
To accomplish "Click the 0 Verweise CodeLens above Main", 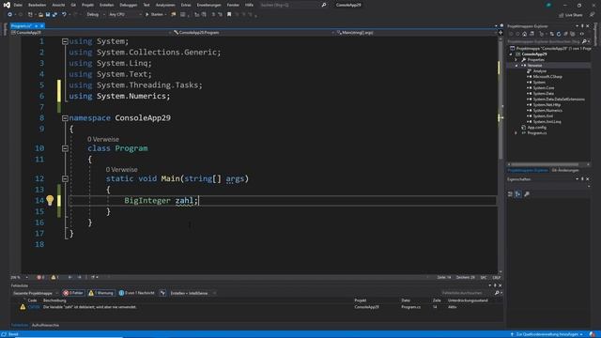I will click(x=121, y=169).
